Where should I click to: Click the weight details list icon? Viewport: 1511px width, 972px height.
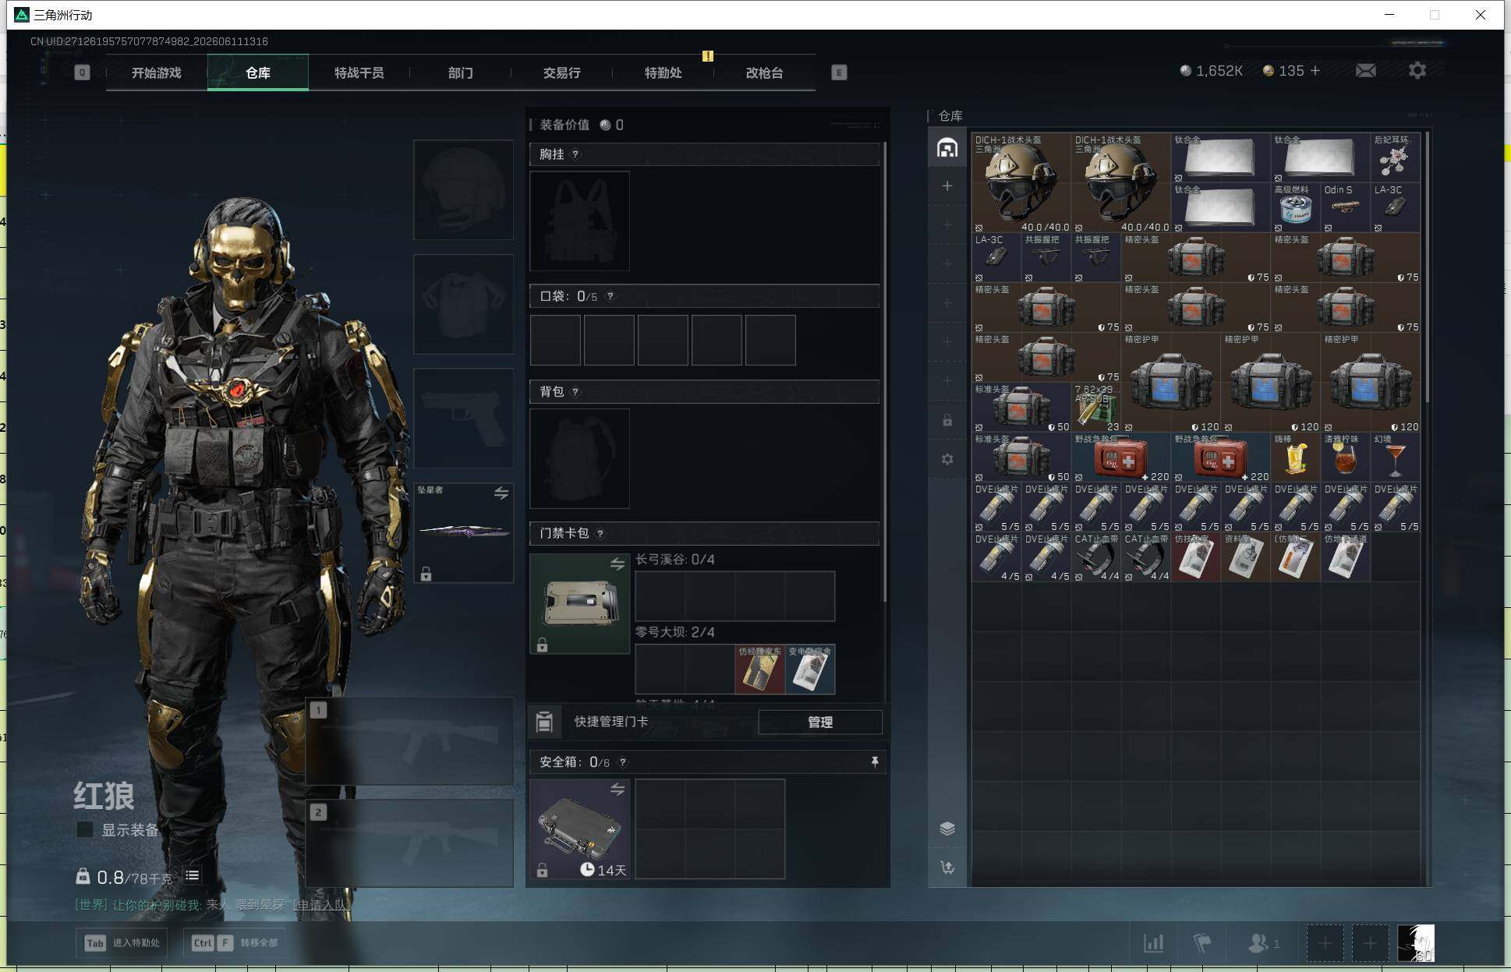coord(193,876)
